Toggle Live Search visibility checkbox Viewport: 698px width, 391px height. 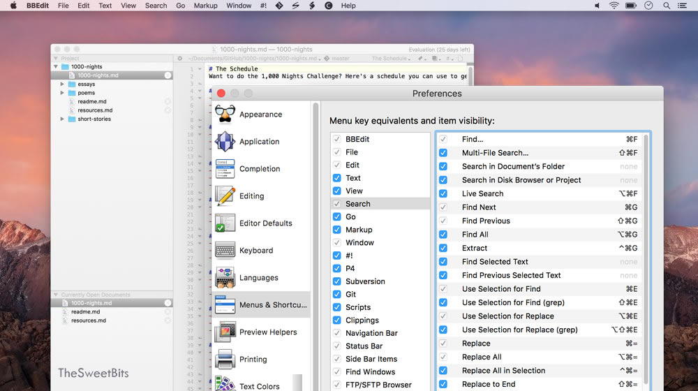coord(443,193)
